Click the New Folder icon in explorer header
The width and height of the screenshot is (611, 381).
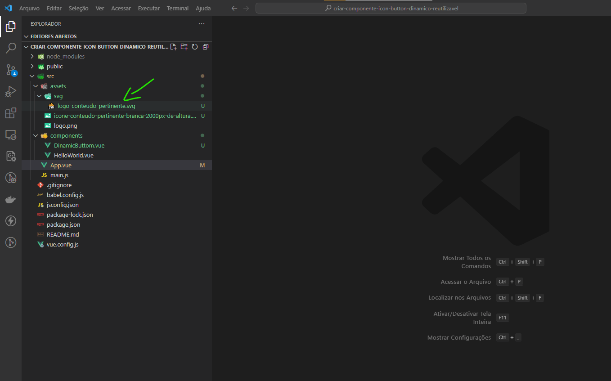(x=184, y=47)
